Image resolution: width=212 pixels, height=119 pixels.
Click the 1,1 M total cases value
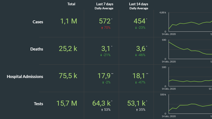pyautogui.click(x=68, y=21)
